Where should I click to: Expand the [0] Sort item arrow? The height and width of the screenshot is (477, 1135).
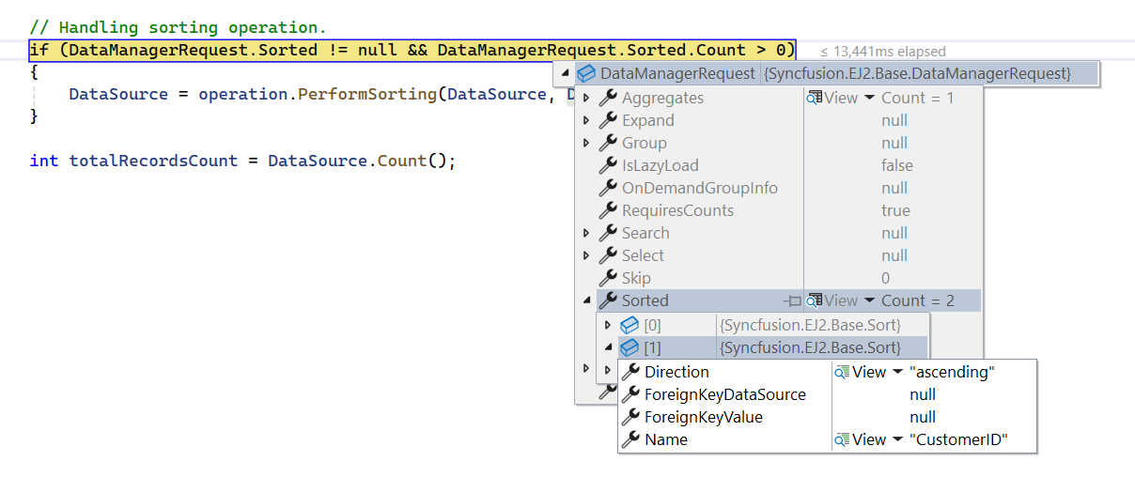point(608,325)
